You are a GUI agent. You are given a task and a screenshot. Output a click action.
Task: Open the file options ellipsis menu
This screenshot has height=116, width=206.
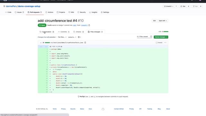(165, 43)
